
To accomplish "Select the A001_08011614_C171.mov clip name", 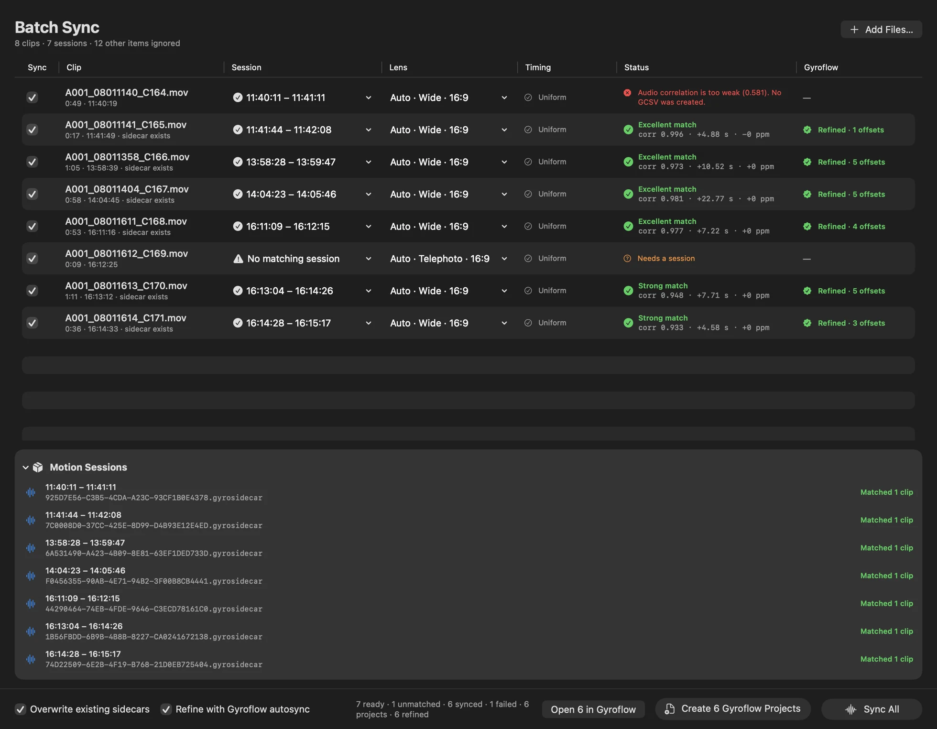I will click(126, 318).
